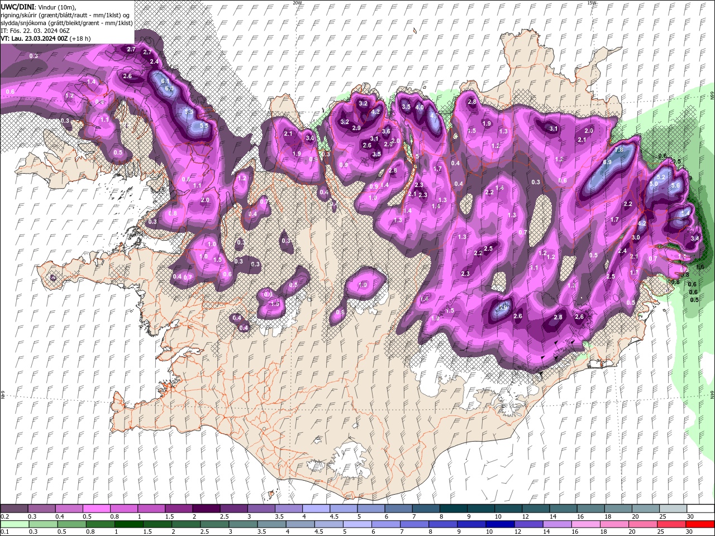Click lavender snow swatch between 4 and 4.5

click(x=316, y=509)
